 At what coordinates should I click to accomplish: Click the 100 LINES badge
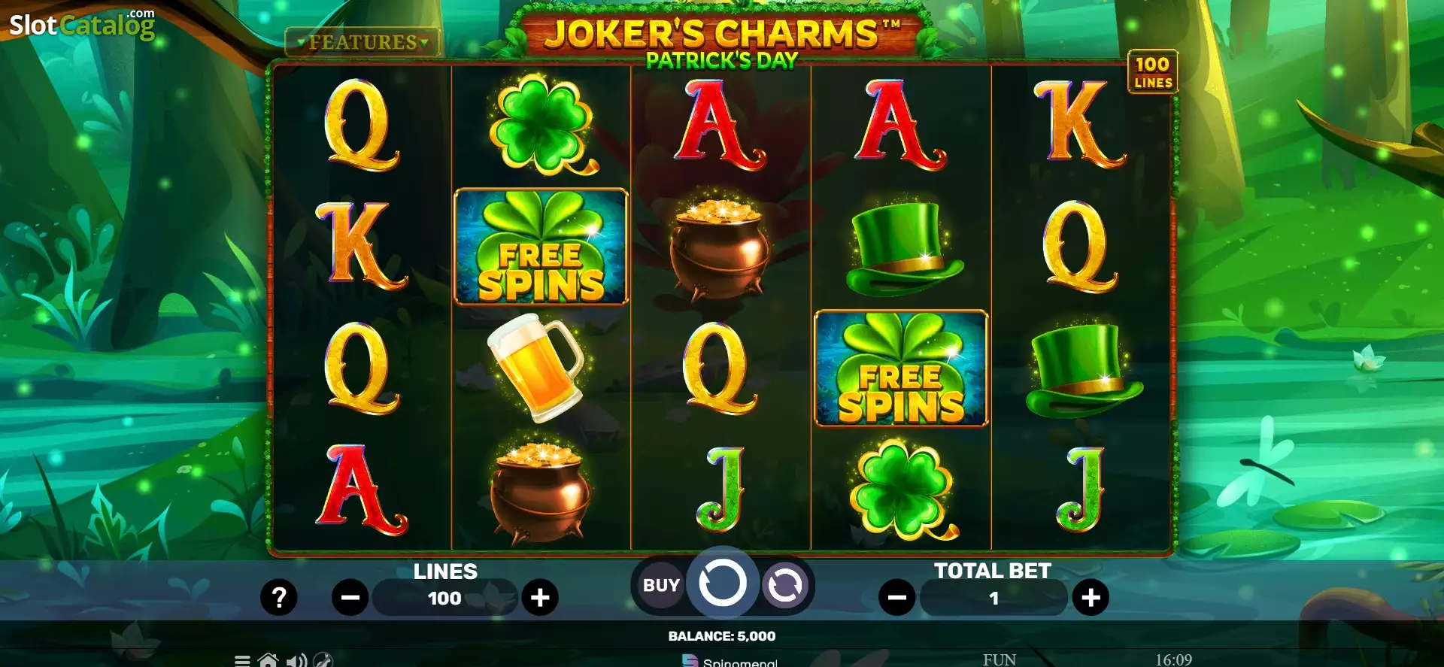point(1152,72)
